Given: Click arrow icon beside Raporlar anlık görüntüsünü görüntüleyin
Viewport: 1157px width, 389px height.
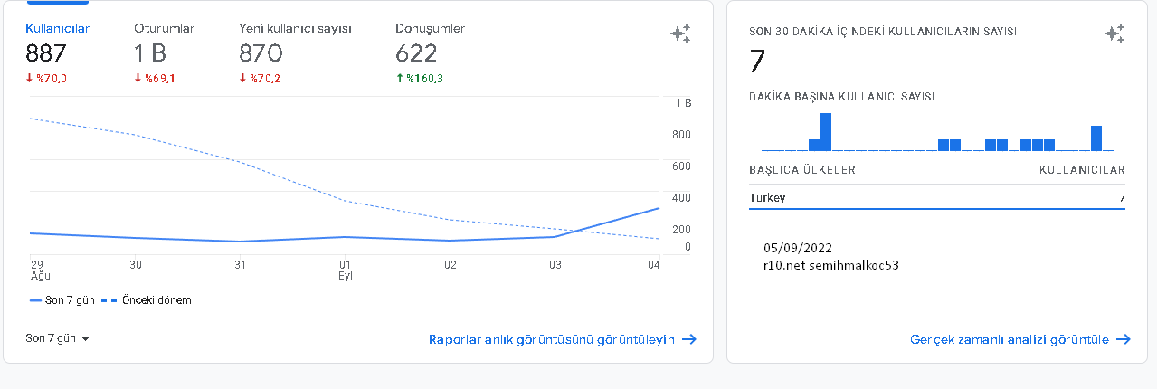Looking at the screenshot, I should point(689,339).
